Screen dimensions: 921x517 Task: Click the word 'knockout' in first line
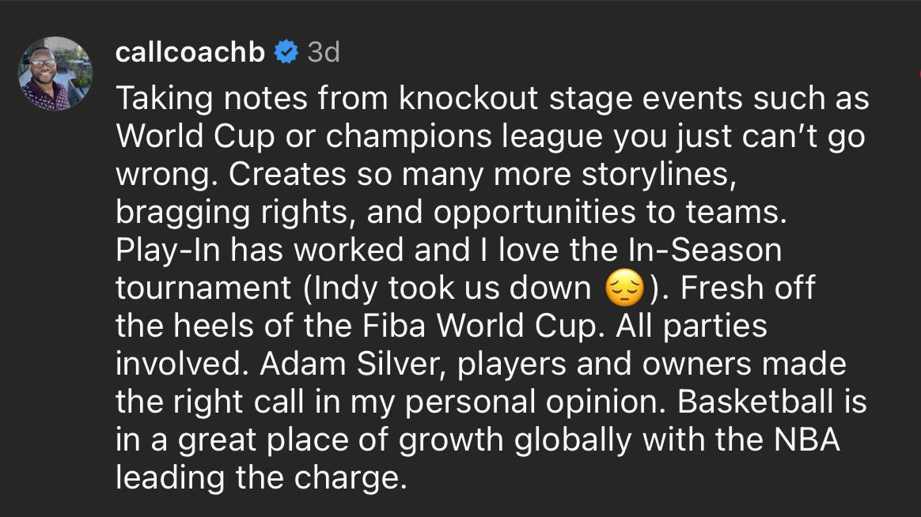468,98
